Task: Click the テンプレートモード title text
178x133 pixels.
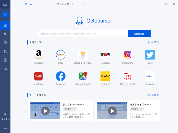Action: tap(74, 105)
